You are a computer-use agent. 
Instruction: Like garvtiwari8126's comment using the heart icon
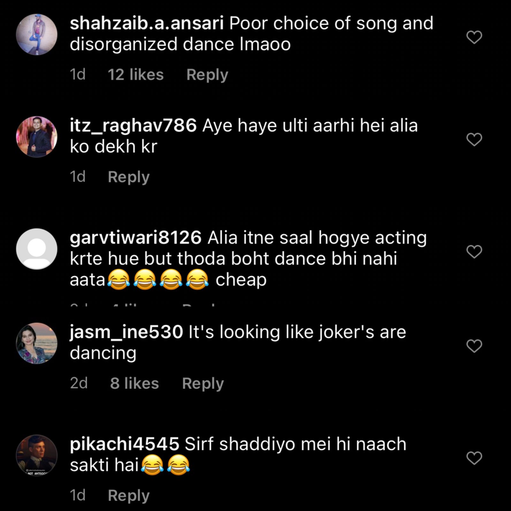pos(475,251)
